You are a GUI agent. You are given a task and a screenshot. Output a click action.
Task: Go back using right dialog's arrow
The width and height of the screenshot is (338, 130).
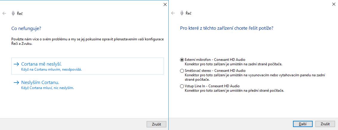click(x=173, y=13)
